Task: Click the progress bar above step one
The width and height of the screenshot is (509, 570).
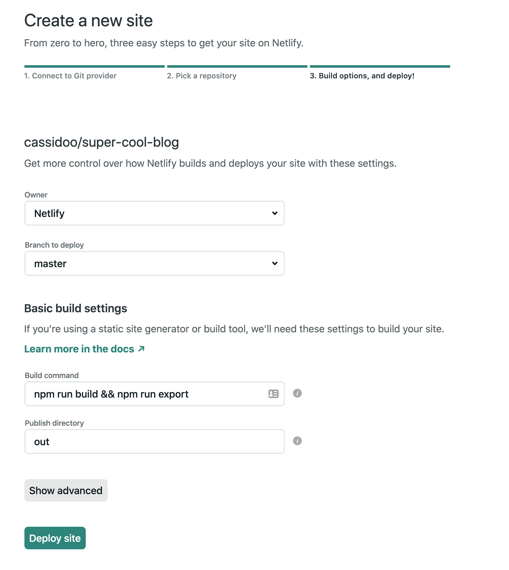Action: pos(94,66)
